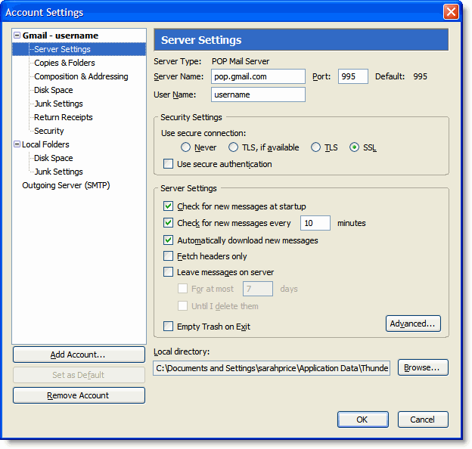Collapse the Gmail - username account tree

click(17, 36)
